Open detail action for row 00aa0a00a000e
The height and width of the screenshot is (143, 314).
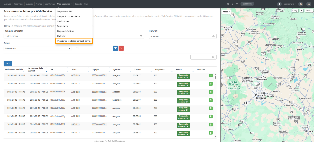210,108
